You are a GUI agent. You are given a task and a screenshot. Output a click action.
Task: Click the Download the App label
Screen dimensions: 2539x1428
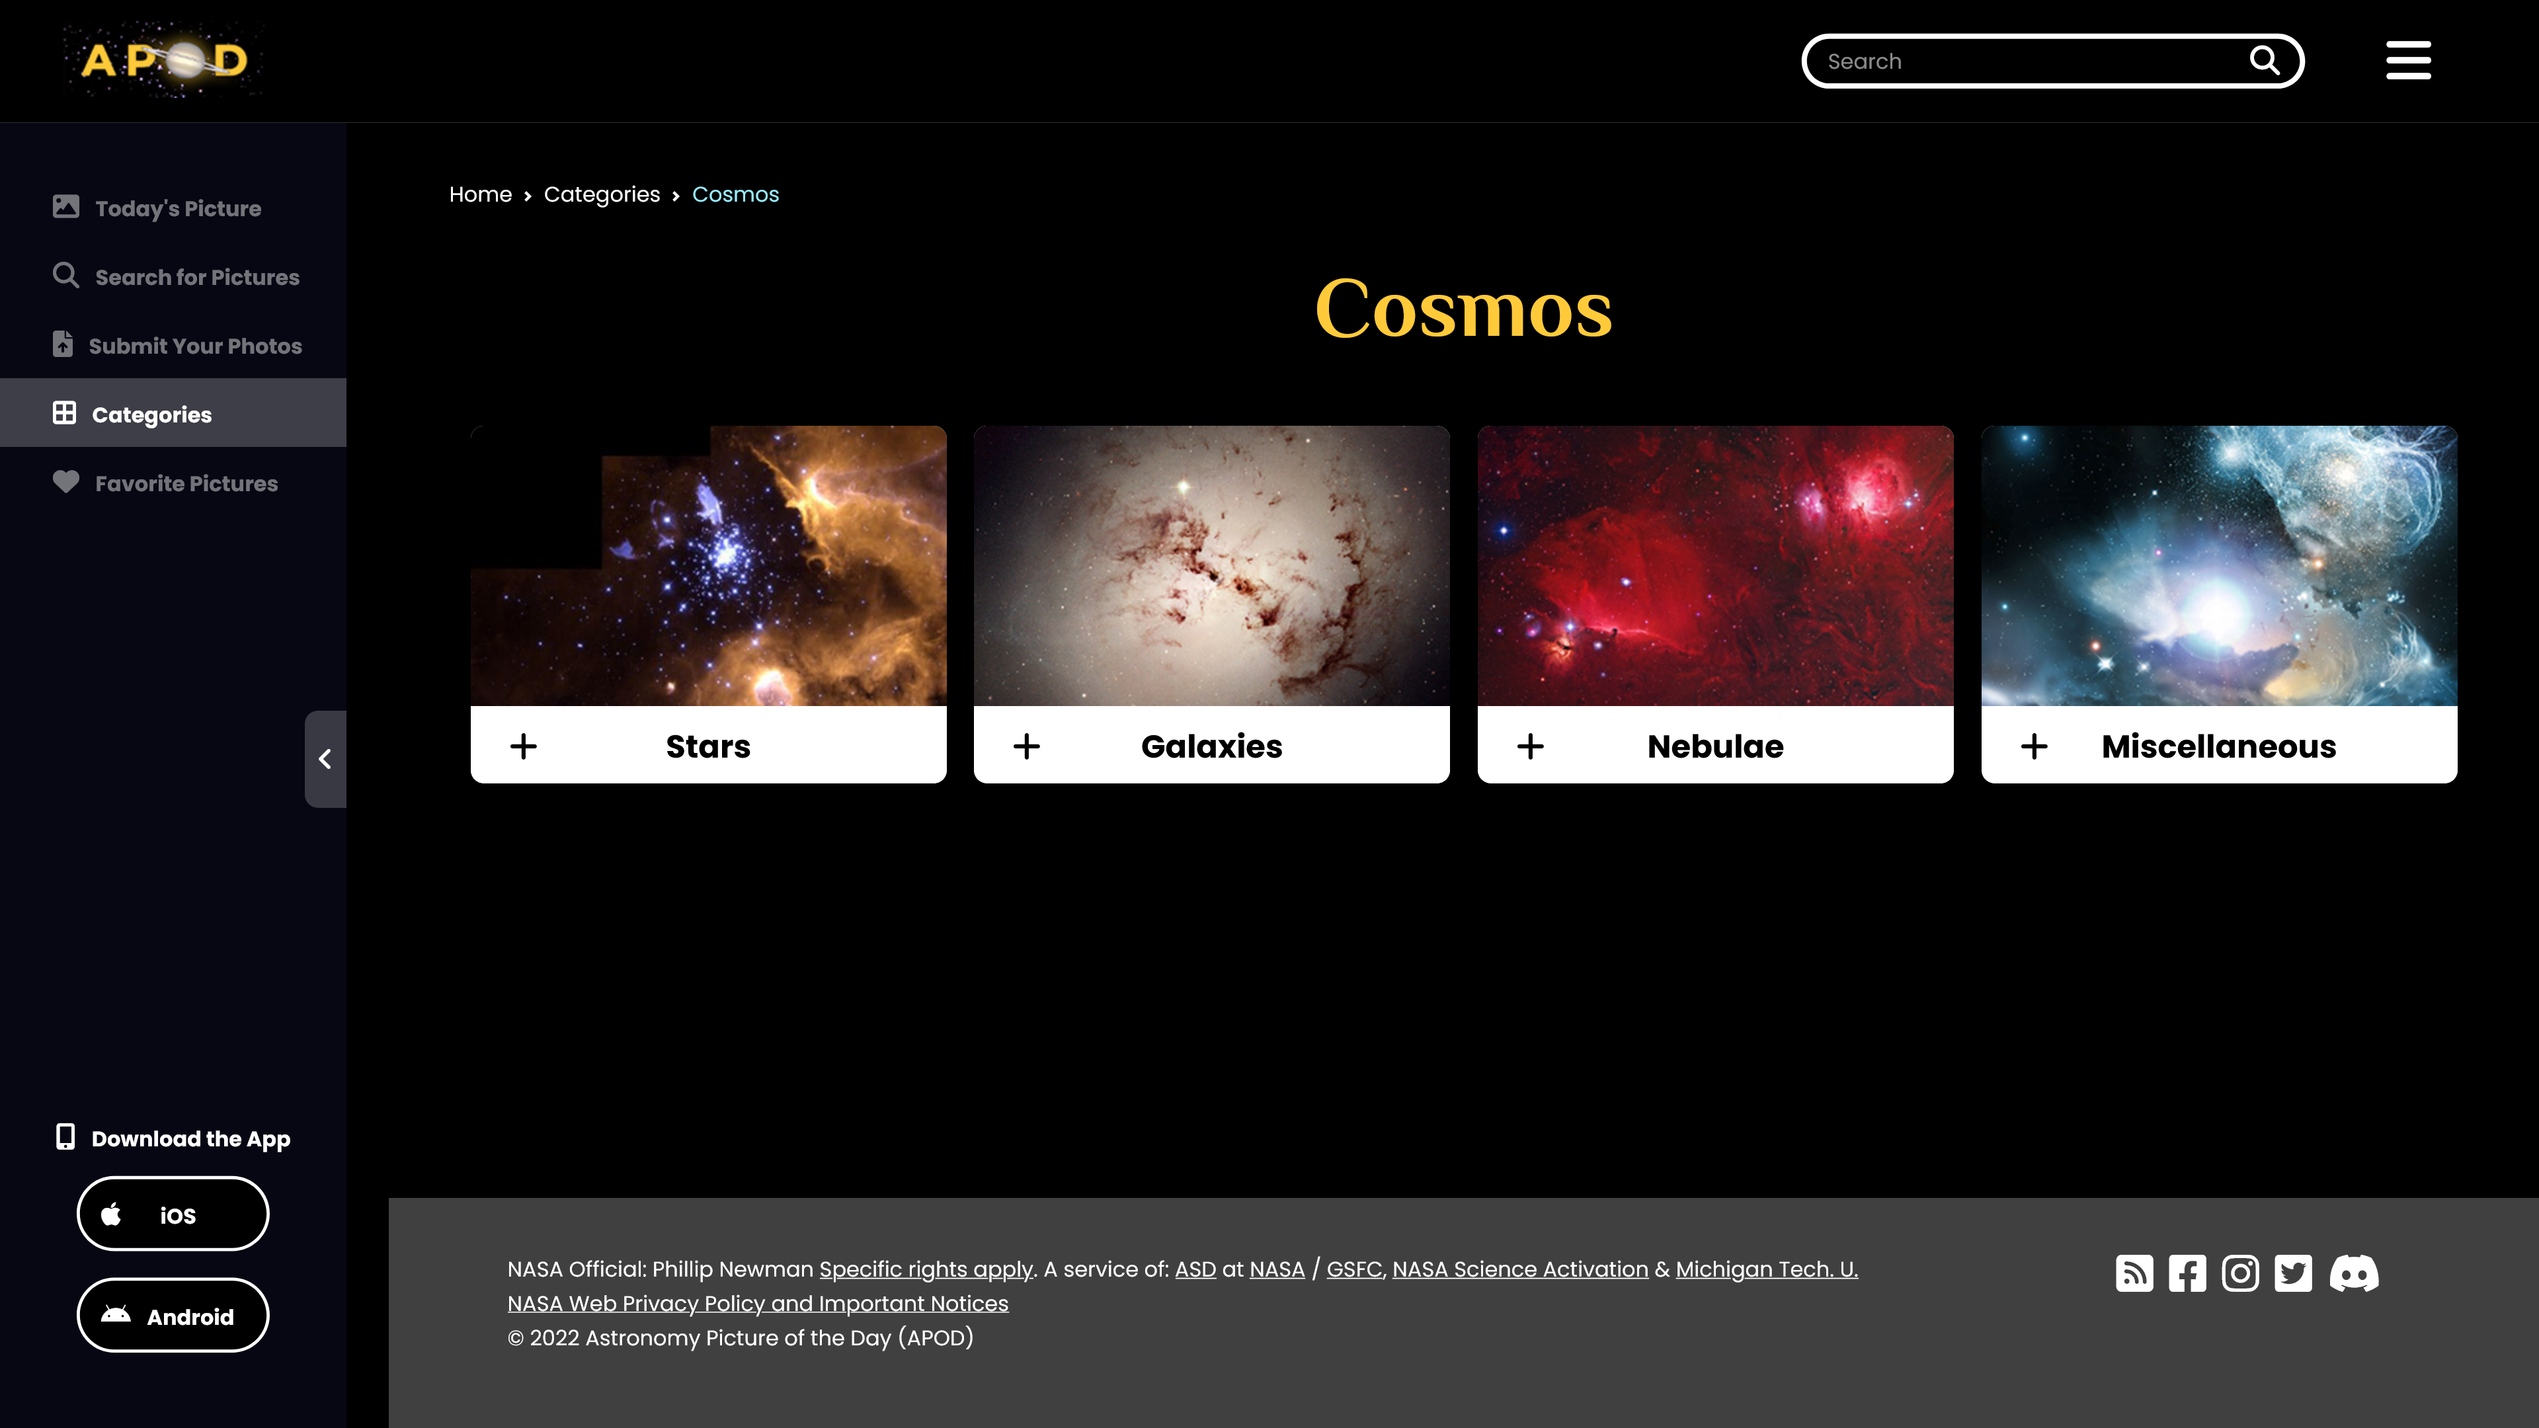pyautogui.click(x=191, y=1138)
